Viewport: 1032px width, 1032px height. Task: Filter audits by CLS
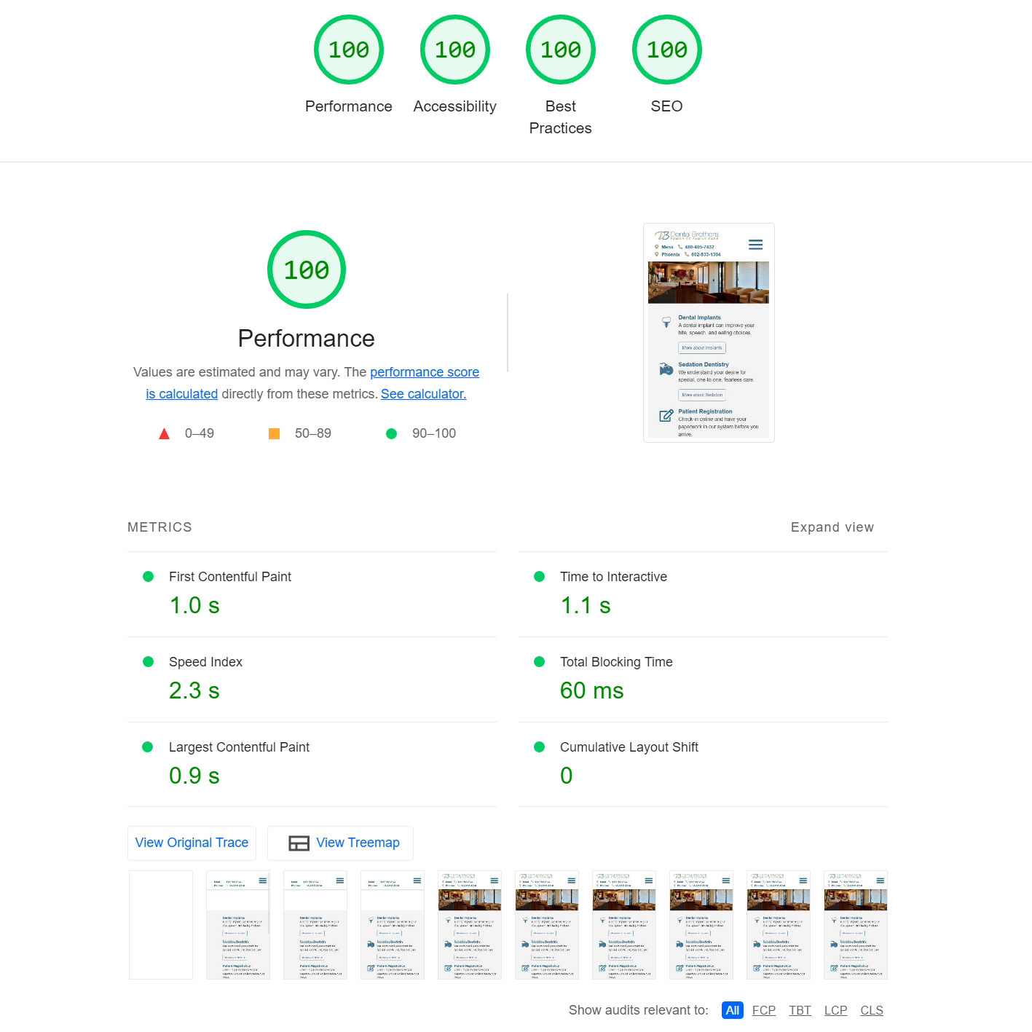[871, 1010]
